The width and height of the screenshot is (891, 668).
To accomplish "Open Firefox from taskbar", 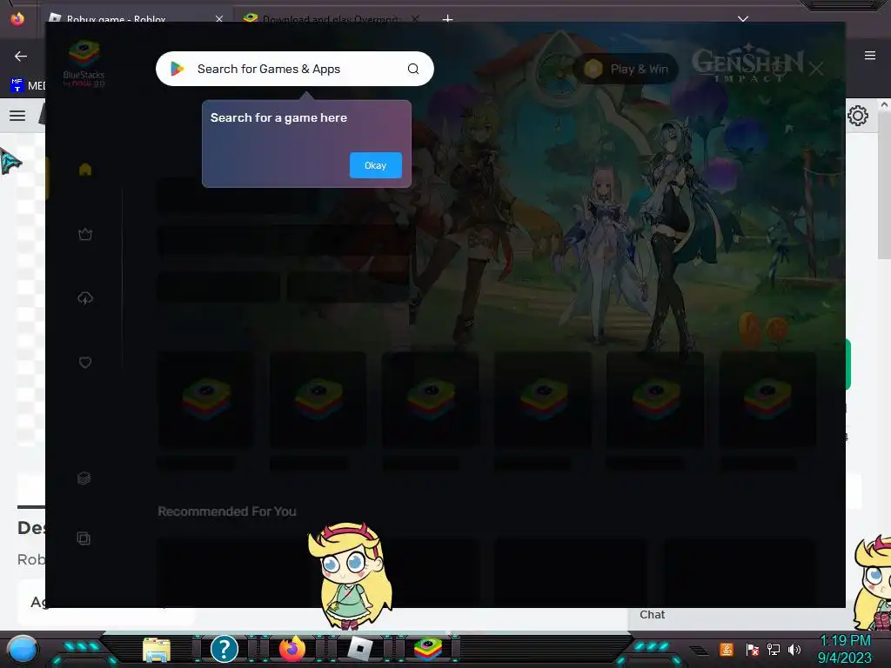I will point(292,649).
